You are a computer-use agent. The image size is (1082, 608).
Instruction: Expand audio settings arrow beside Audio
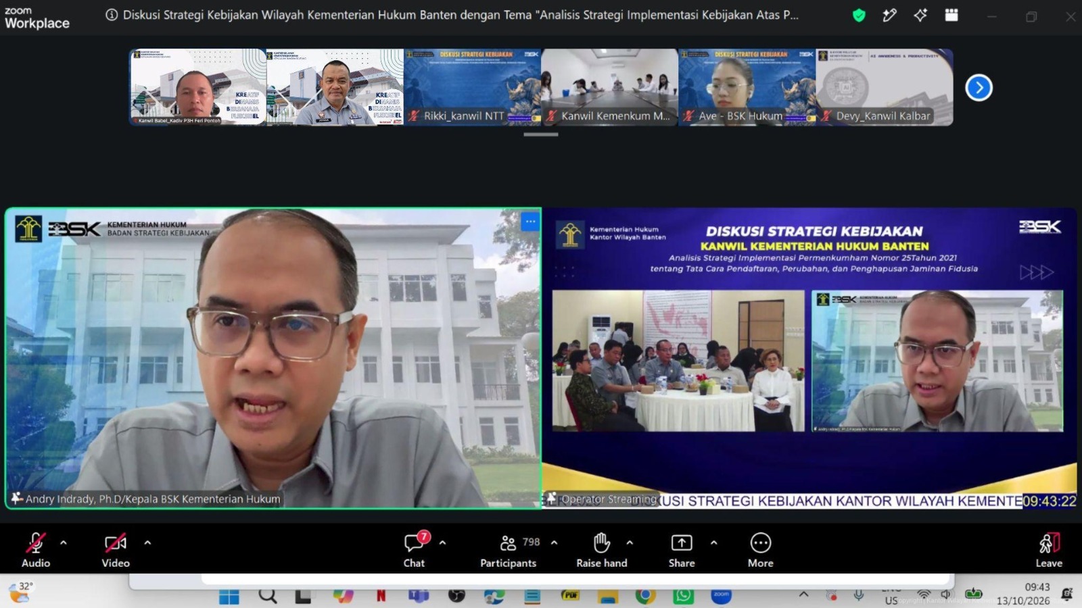pyautogui.click(x=64, y=542)
